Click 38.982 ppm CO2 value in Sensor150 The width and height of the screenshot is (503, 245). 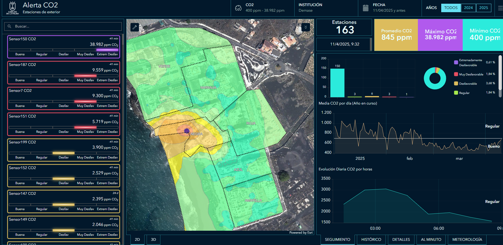pos(104,44)
